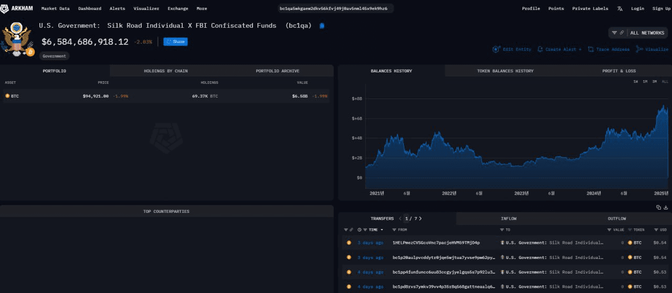Select the Portfolio tab
This screenshot has width=672, height=293.
click(x=55, y=71)
